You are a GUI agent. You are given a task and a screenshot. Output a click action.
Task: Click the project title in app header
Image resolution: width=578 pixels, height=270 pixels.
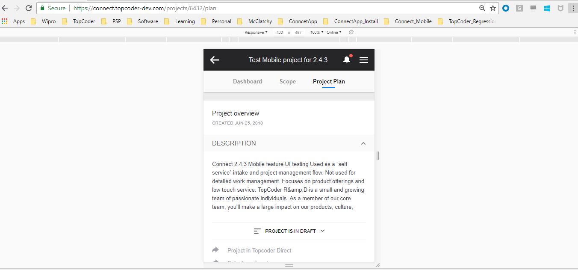click(288, 60)
